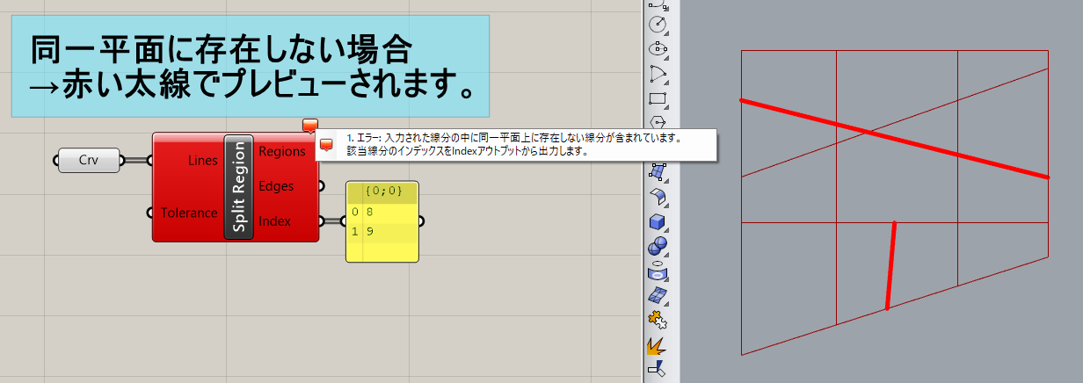Choose the Arc drawing tool
The width and height of the screenshot is (1083, 383).
[x=657, y=74]
